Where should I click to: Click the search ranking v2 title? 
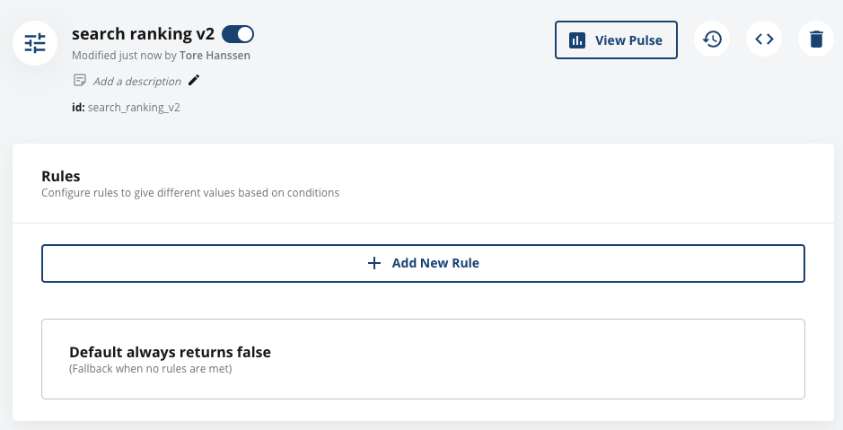[143, 34]
